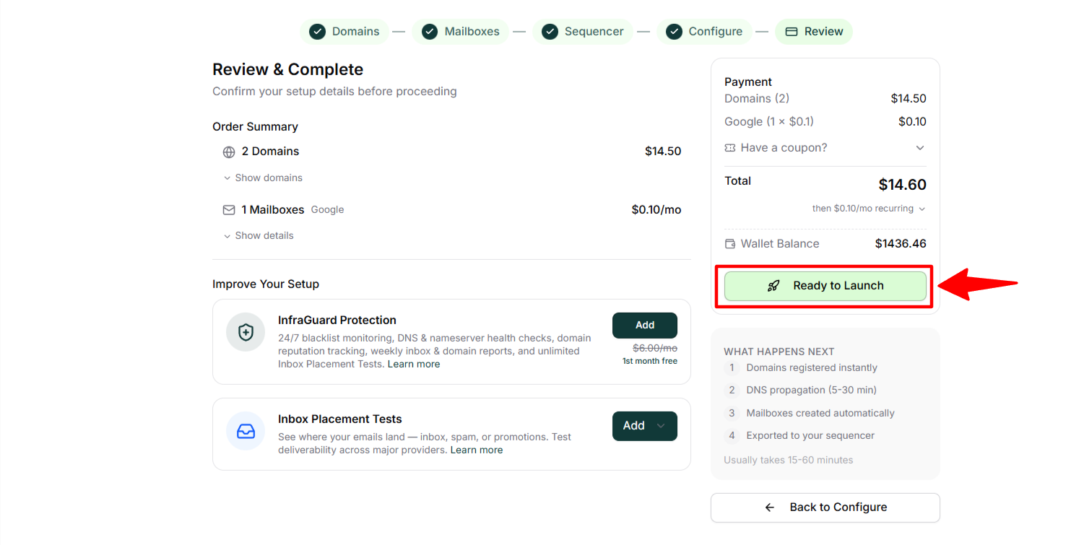Click the wallet icon beside Wallet Balance

tap(730, 244)
